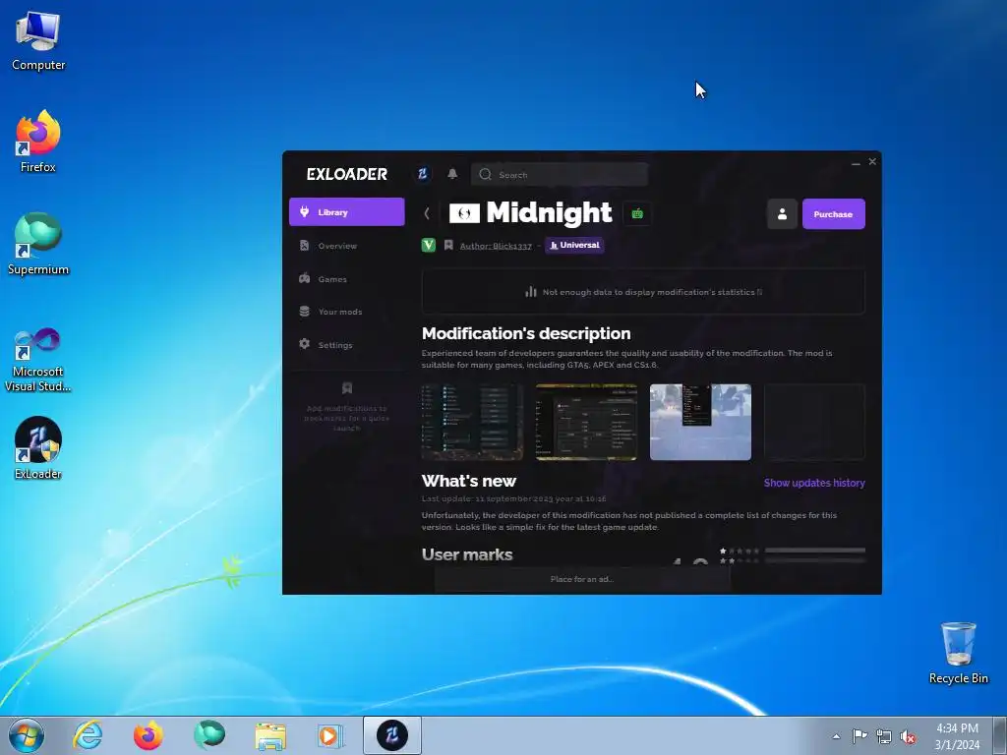Click the Place for an ad banner

tap(582, 579)
